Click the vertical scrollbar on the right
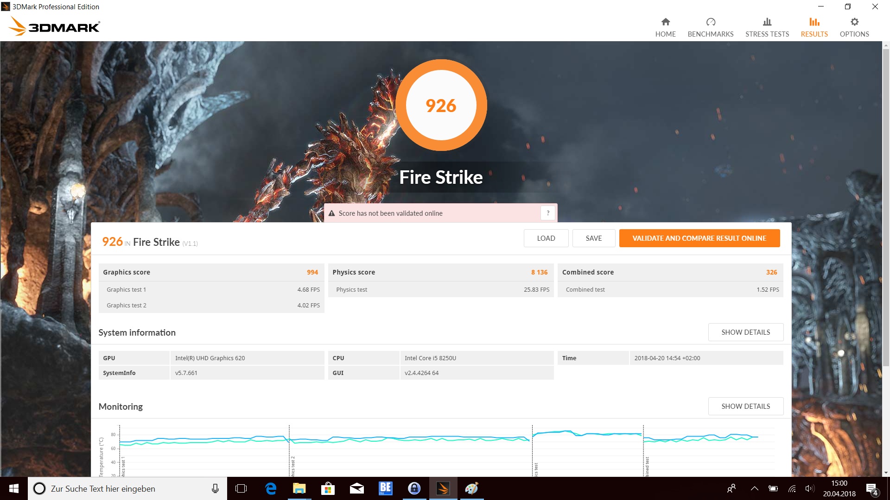The image size is (890, 500). coord(886,208)
